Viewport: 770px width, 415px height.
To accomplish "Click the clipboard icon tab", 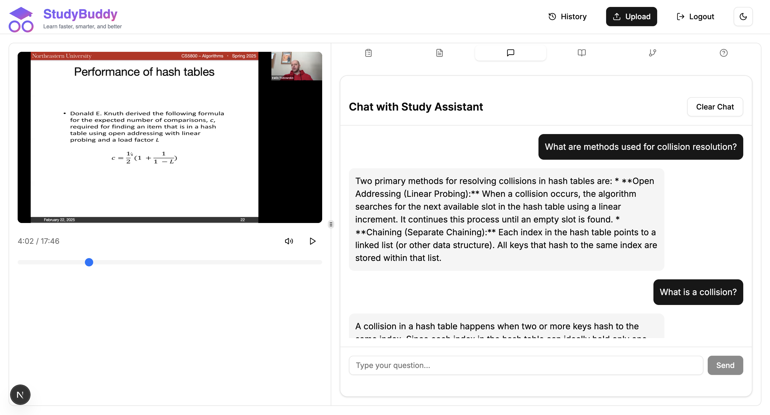I will [368, 53].
